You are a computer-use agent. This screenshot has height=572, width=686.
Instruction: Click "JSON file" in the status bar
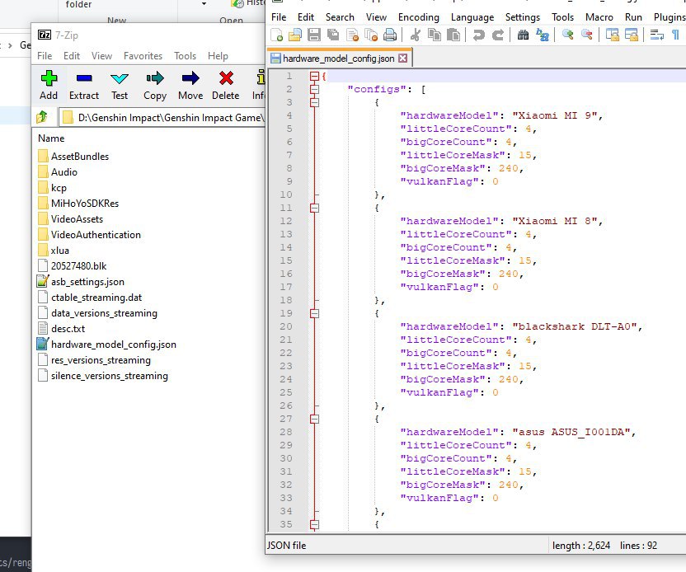[x=287, y=546]
